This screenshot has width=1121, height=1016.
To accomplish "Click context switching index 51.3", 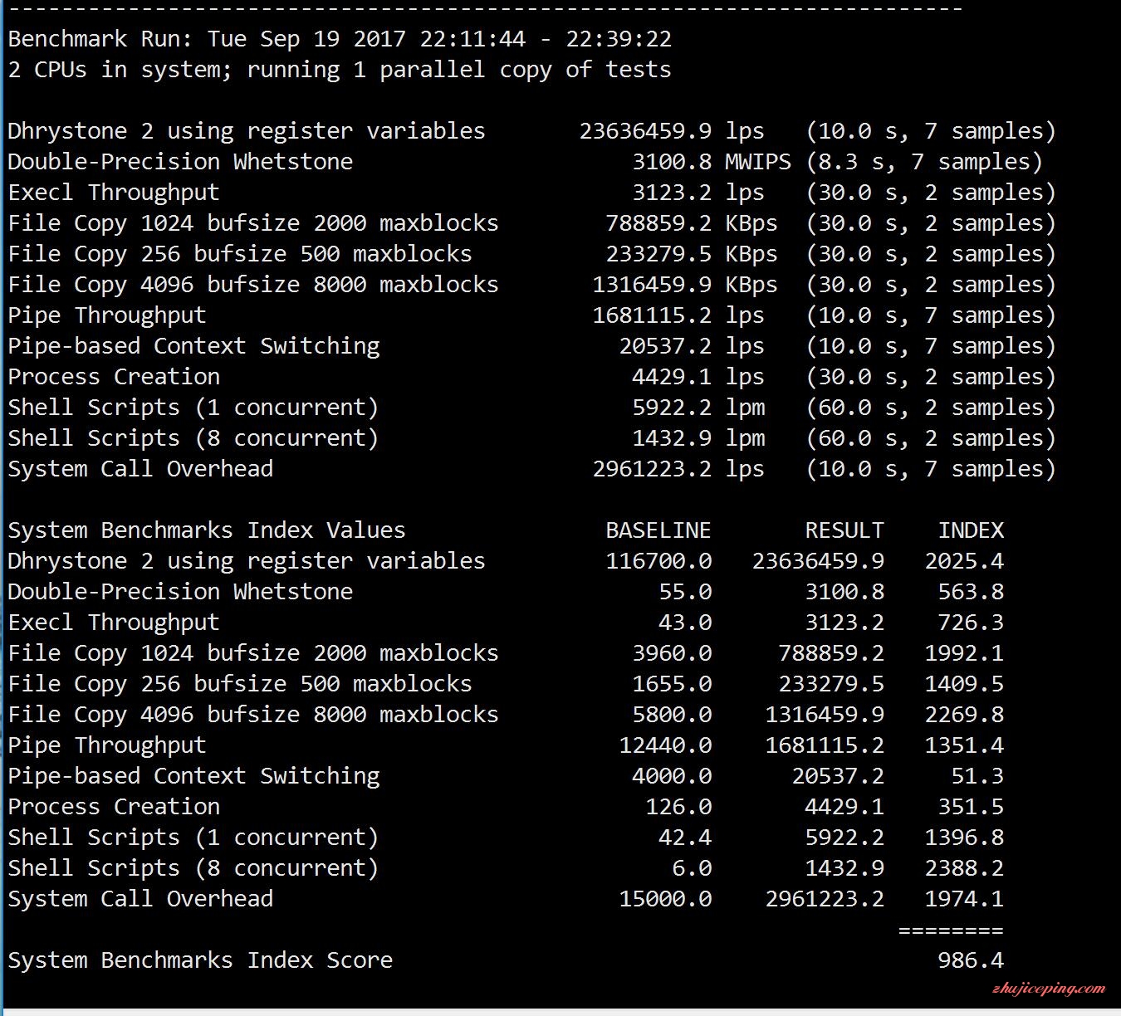I will (x=977, y=776).
